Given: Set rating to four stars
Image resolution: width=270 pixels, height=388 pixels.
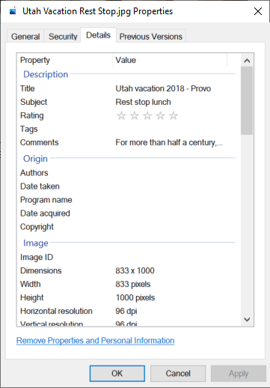Looking at the screenshot, I should coord(160,115).
